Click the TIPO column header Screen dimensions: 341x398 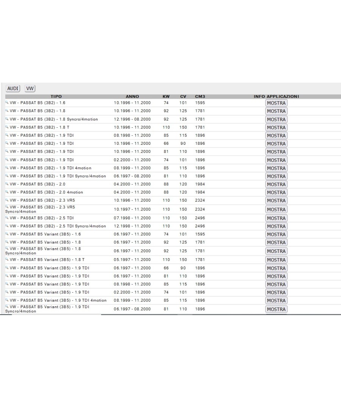click(56, 96)
